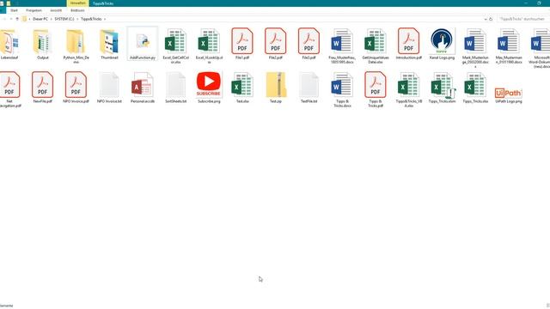The image size is (550, 309).
Task: Open the Thumbnail folder
Action: coord(109,44)
